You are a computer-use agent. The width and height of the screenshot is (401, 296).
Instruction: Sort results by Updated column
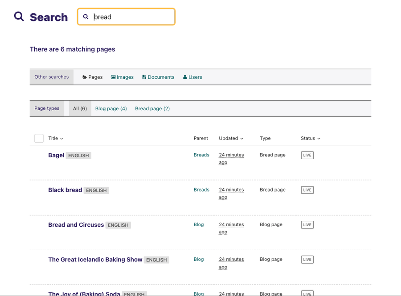click(231, 138)
